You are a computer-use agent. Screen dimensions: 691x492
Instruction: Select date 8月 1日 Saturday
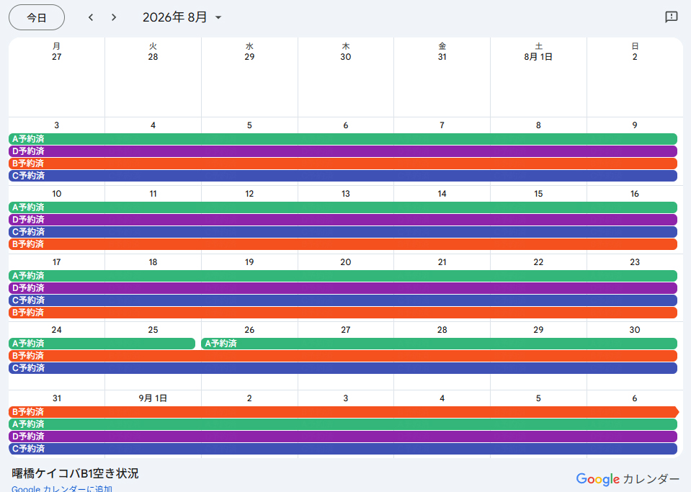[538, 57]
